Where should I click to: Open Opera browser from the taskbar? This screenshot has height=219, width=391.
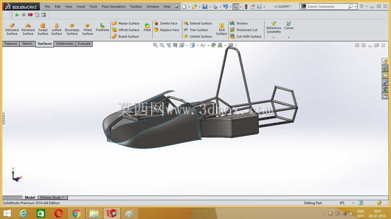click(59, 213)
